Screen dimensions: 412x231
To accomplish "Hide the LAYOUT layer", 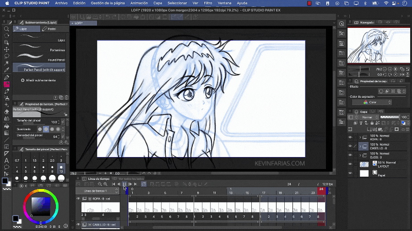I will click(350, 164).
